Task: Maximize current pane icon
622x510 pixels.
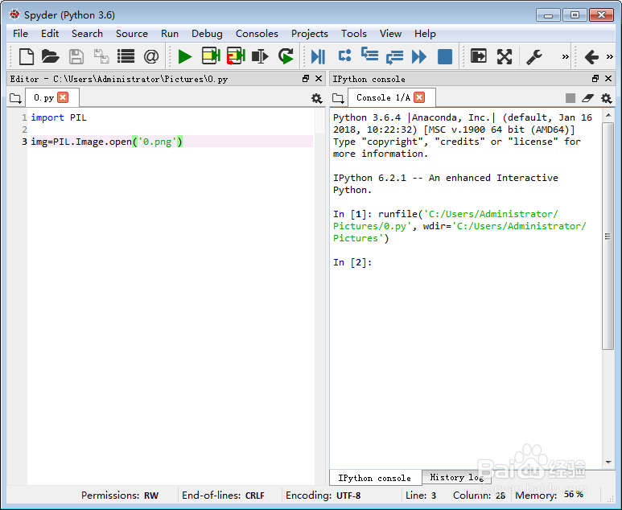Action: [479, 56]
